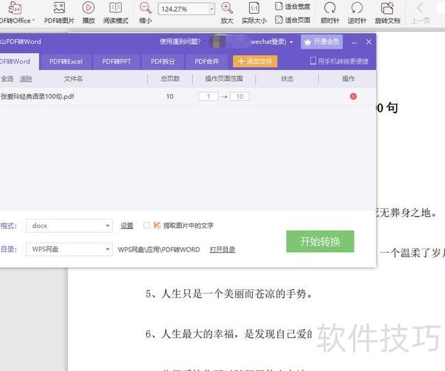Image resolution: width=445 pixels, height=371 pixels.
Task: Click the 缩小 zoom out icon
Action: click(146, 9)
